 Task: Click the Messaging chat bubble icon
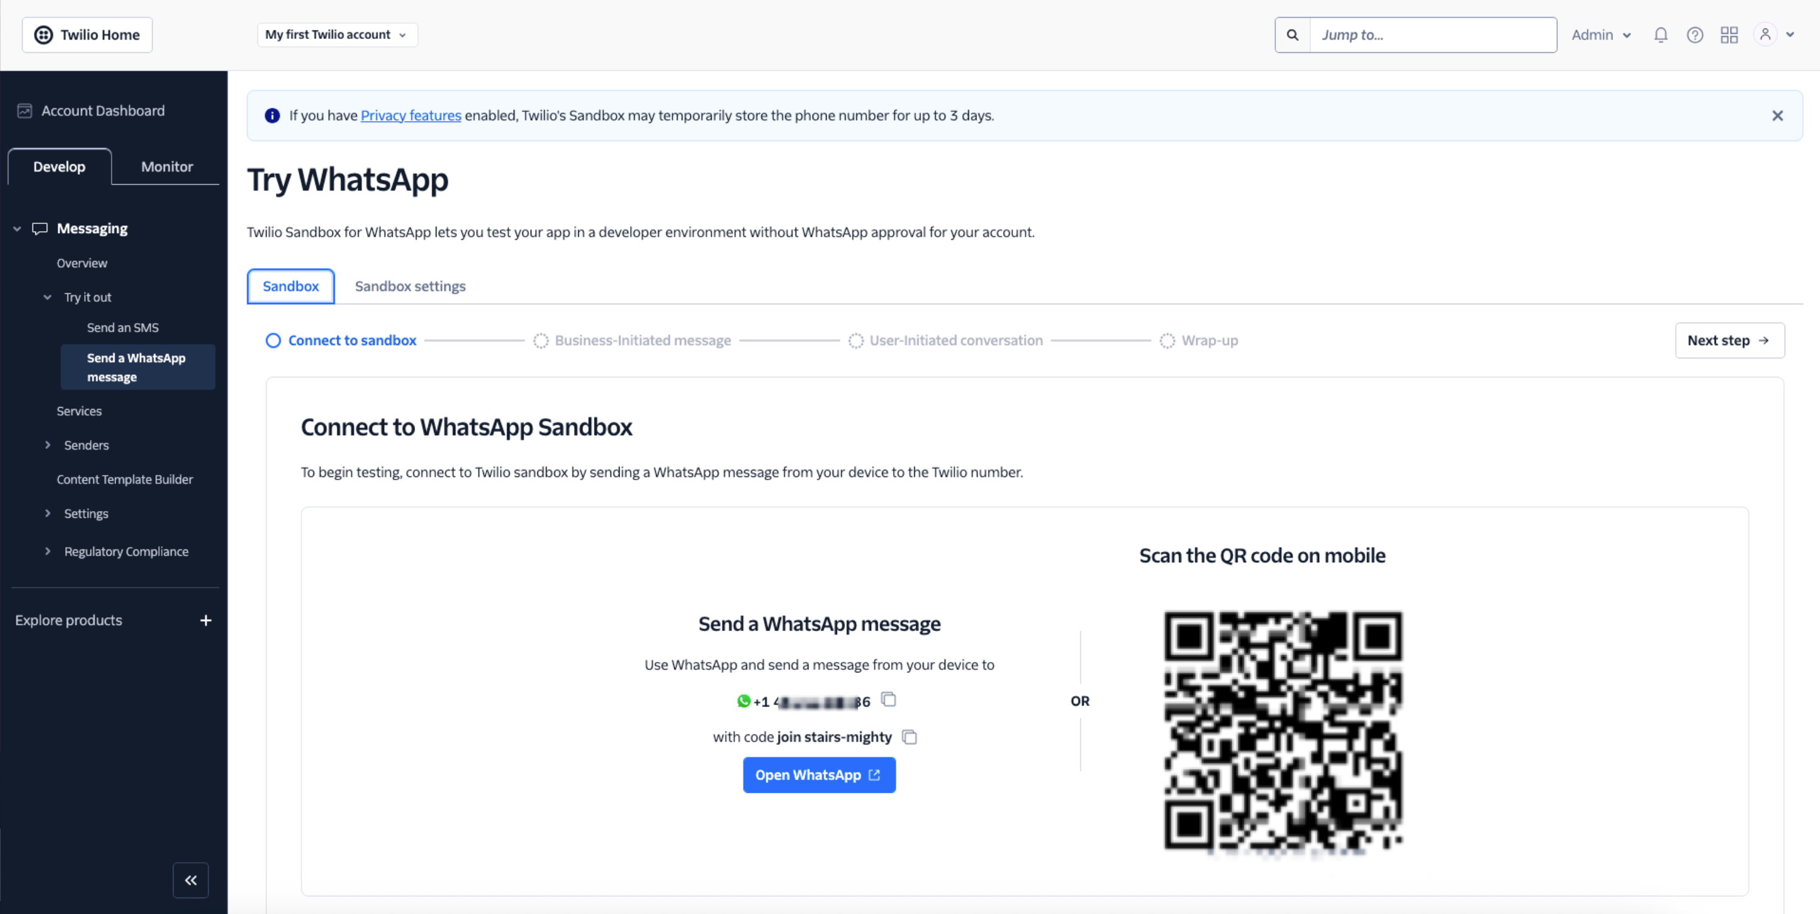tap(40, 229)
